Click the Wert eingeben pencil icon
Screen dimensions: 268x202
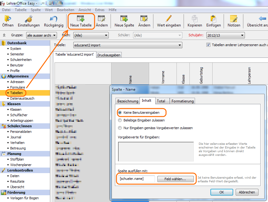[169, 19]
